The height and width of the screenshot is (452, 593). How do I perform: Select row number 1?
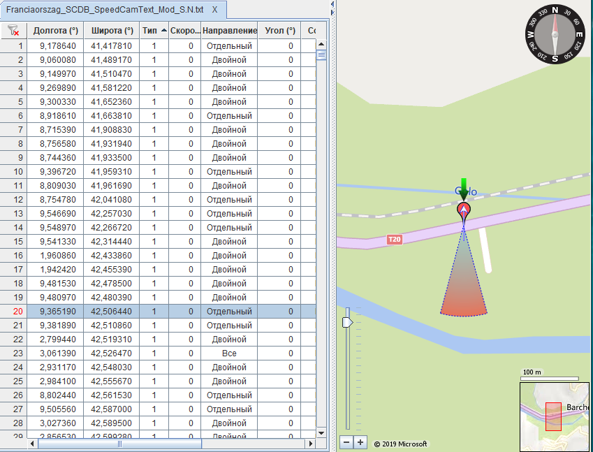point(13,46)
